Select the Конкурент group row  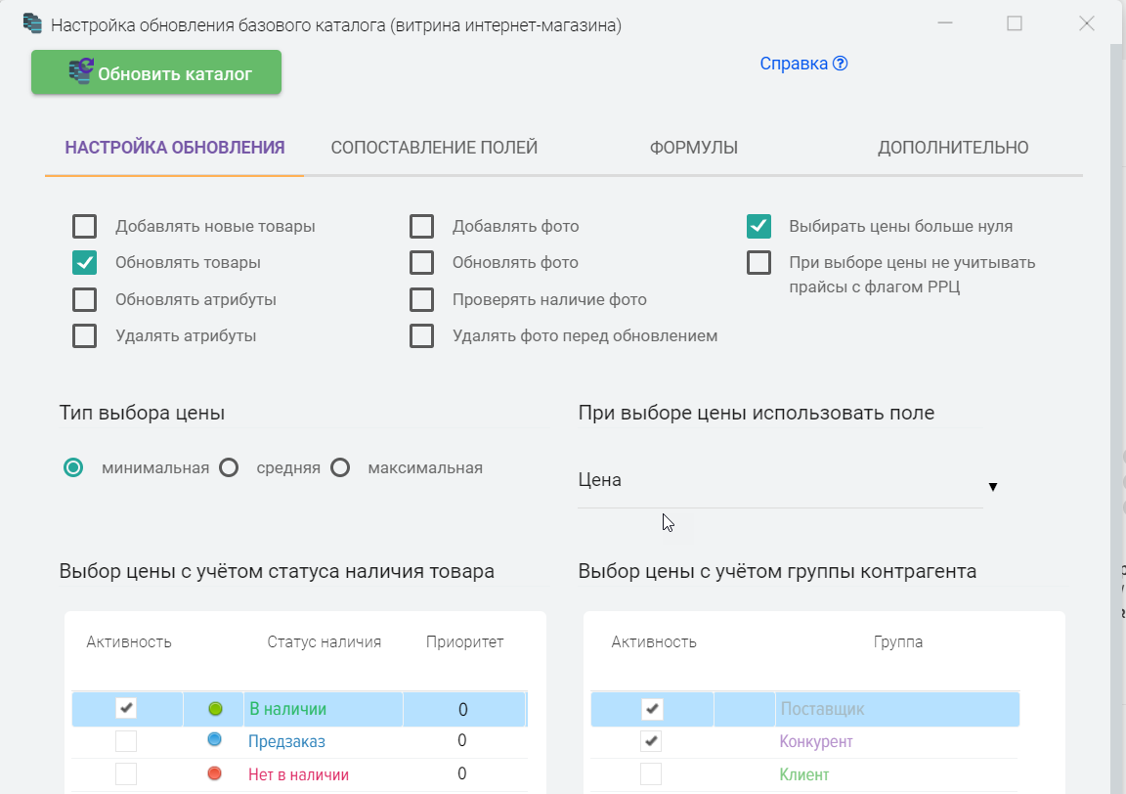click(816, 742)
